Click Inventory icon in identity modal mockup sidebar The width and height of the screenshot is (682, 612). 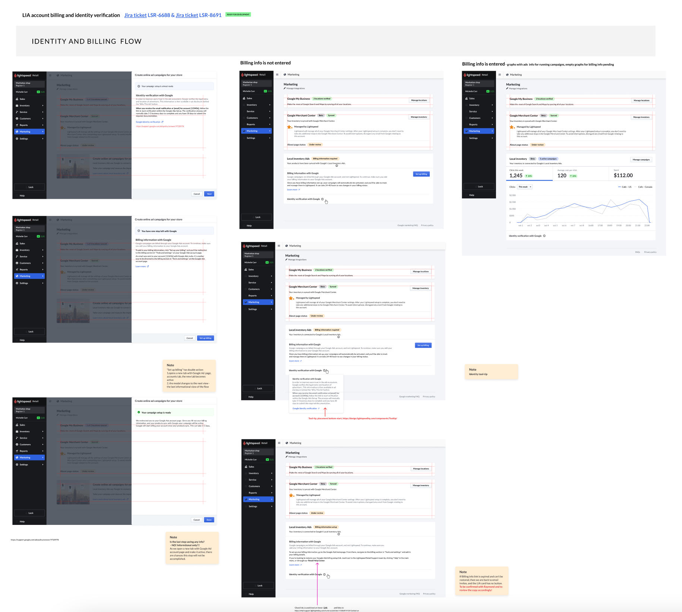[17, 106]
